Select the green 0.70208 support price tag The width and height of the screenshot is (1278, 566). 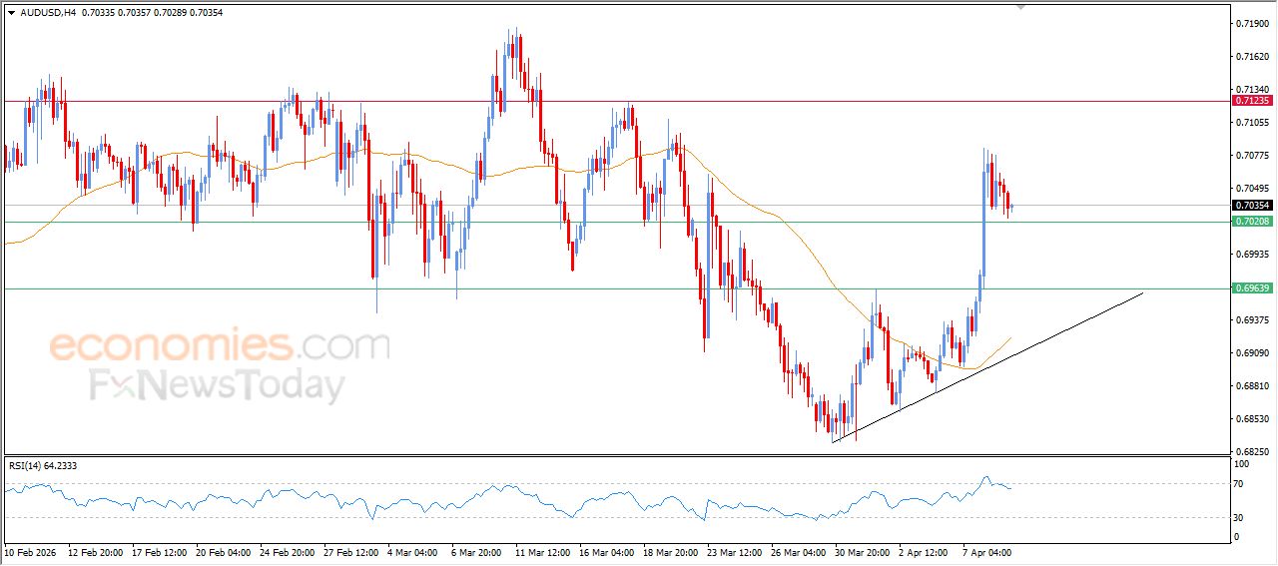[x=1252, y=222]
